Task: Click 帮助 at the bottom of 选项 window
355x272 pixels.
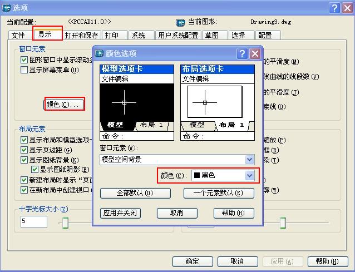Action: [328, 261]
